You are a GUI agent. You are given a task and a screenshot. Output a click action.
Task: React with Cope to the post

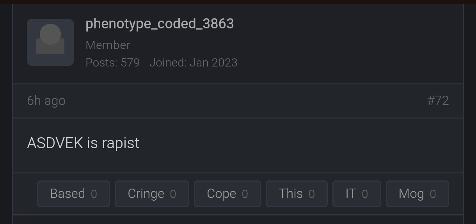coord(227,193)
